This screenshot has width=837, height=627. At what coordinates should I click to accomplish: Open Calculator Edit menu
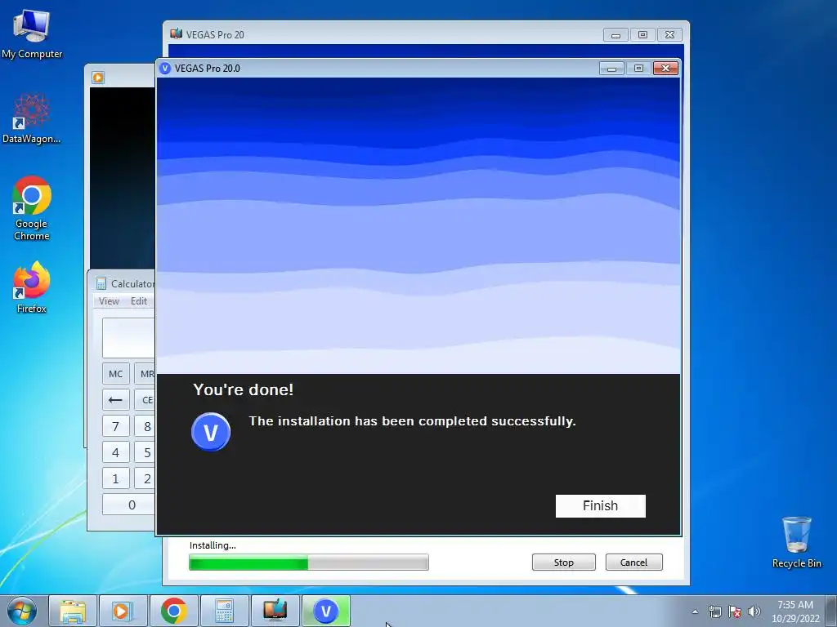139,301
